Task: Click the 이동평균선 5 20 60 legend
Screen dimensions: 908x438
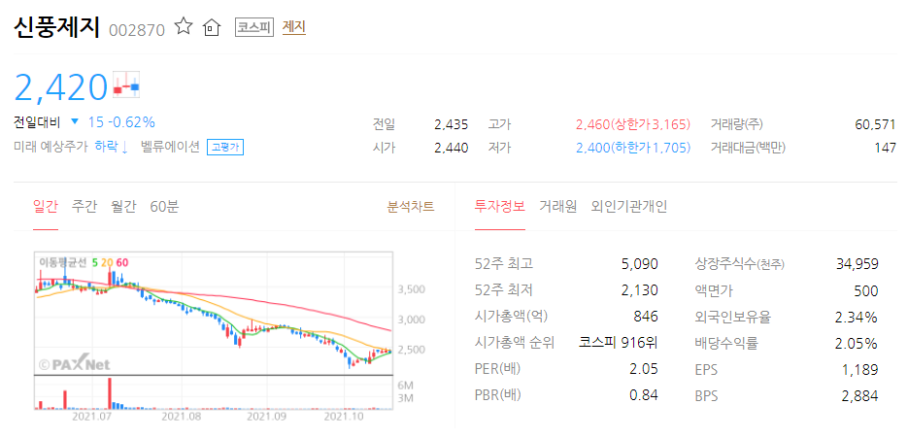Action: coord(84,262)
